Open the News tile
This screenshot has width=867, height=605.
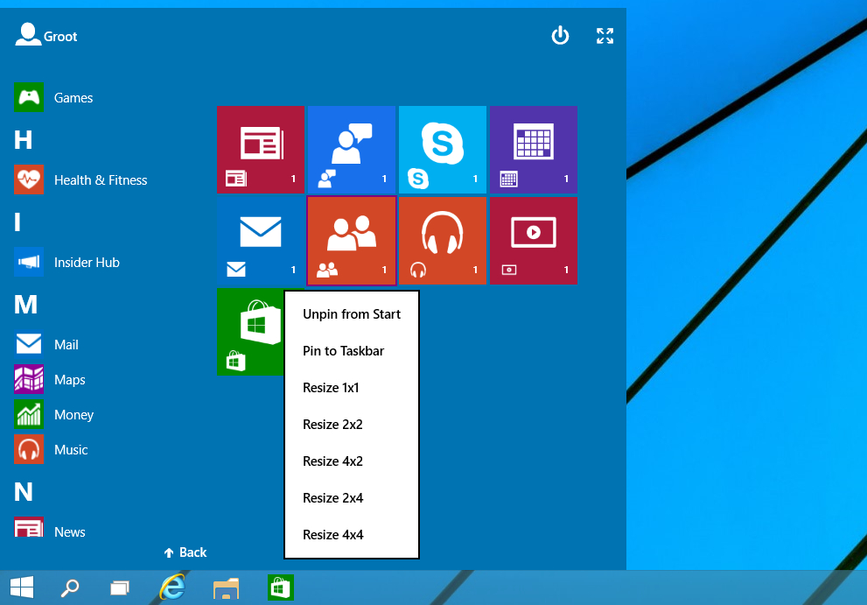coord(261,150)
